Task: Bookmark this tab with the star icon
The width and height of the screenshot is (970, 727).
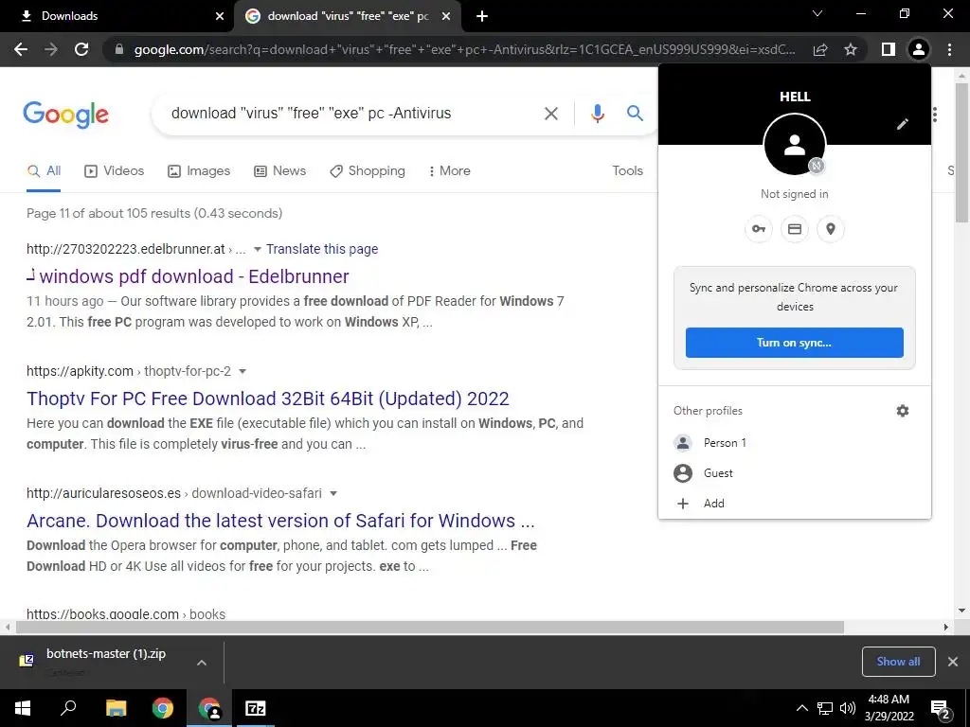Action: click(851, 49)
